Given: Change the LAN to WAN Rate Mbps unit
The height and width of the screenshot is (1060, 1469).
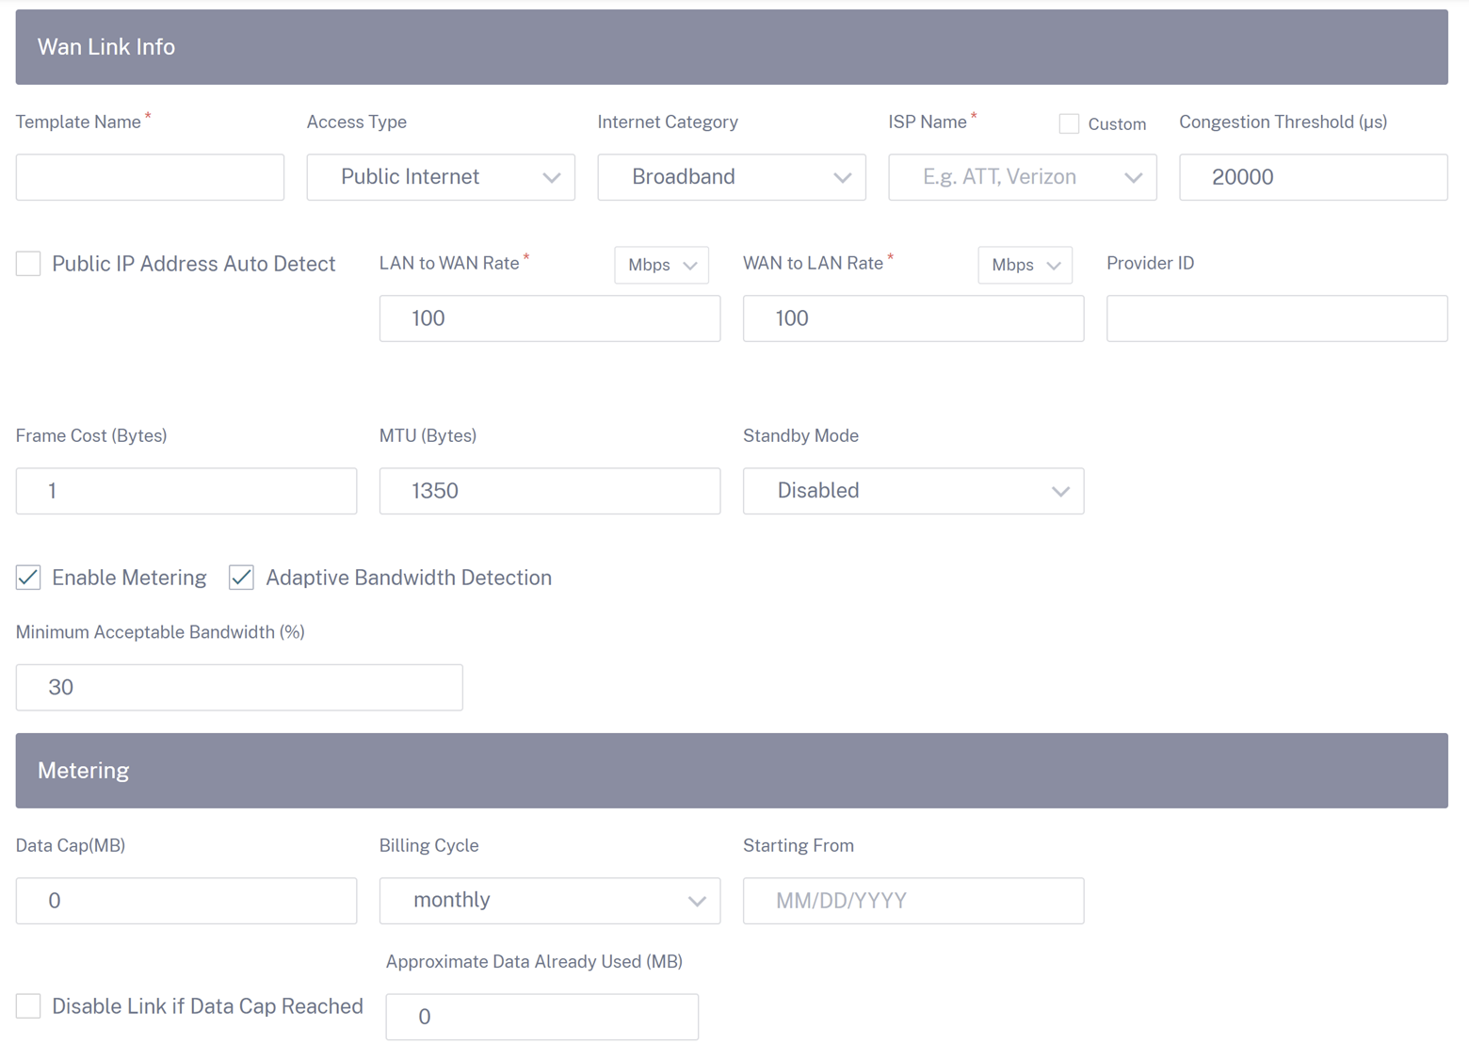Looking at the screenshot, I should point(662,265).
